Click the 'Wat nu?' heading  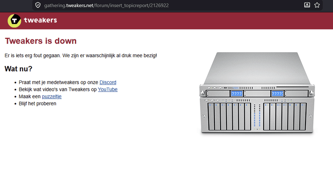pyautogui.click(x=18, y=69)
